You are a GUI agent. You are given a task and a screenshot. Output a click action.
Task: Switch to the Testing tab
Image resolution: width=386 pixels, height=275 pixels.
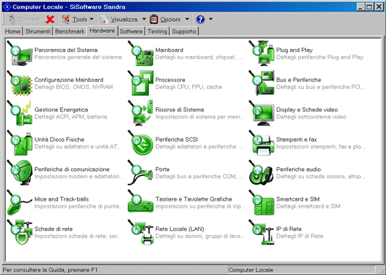157,32
